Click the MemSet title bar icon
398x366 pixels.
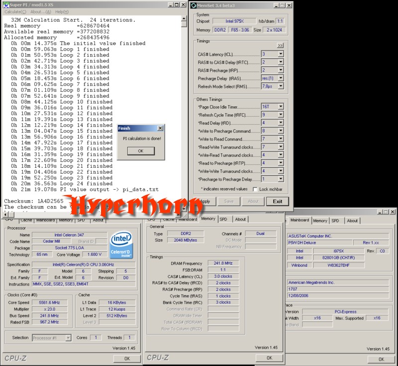point(194,5)
